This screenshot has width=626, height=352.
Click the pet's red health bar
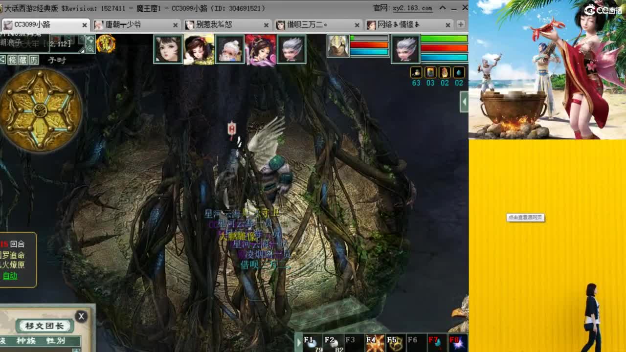[x=369, y=45]
